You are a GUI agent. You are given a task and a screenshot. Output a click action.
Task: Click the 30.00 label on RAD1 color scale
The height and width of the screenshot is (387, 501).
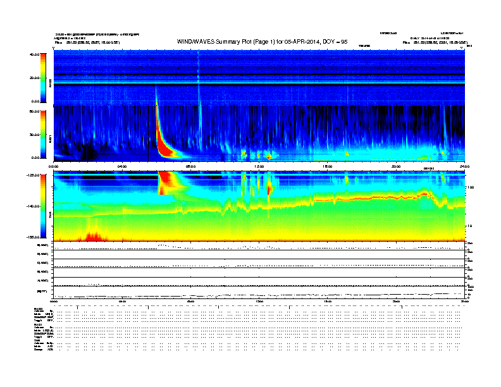pos(34,135)
